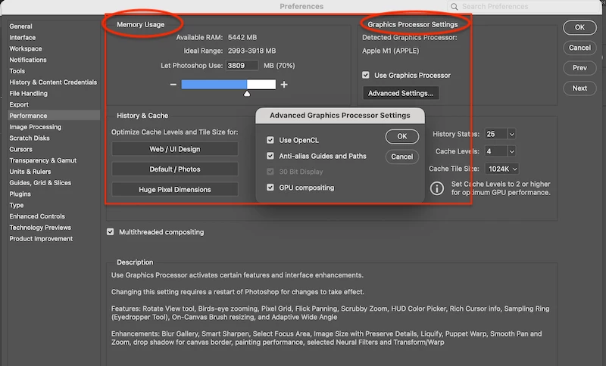Go to Tools preferences

click(x=17, y=71)
